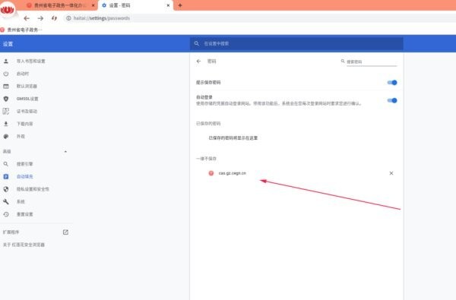Click the red lotus browser logo
456x300 pixels.
[x=8, y=10]
